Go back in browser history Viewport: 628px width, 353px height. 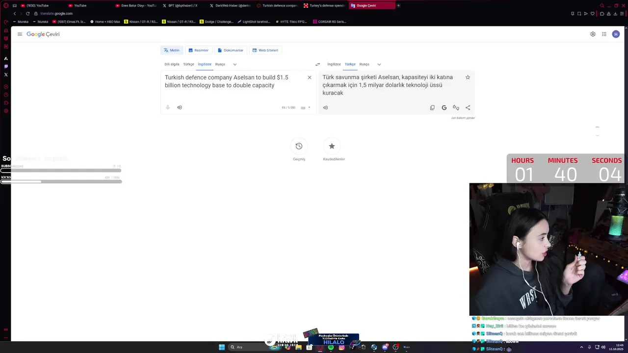(15, 13)
